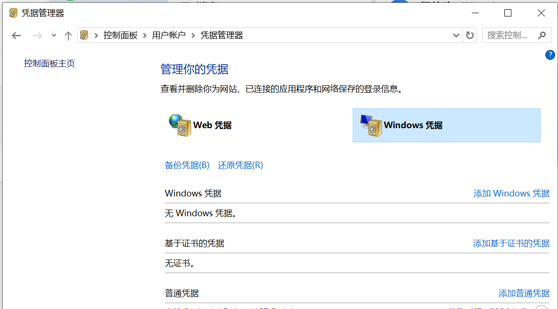The width and height of the screenshot is (558, 309).
Task: Click 添加普通凭据 link
Action: click(524, 293)
